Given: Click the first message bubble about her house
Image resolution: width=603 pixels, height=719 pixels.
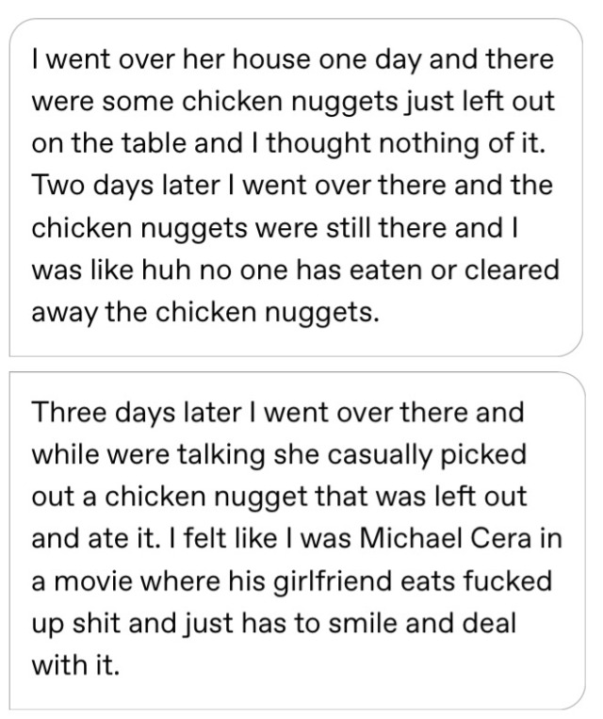Looking at the screenshot, I should point(296,187).
